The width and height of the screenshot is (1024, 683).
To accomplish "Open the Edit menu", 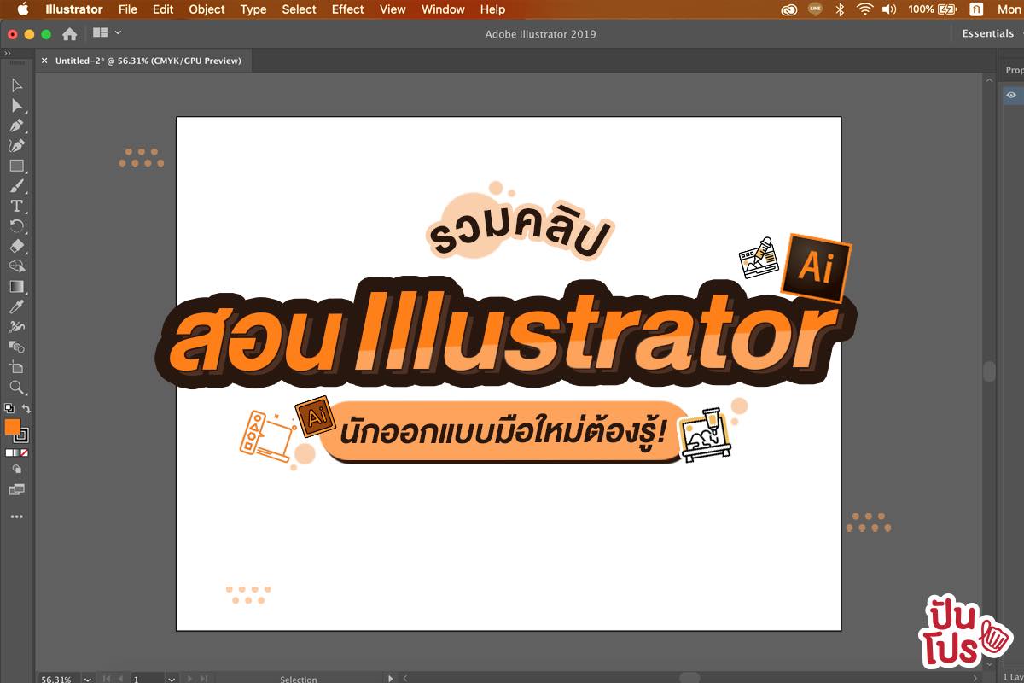I will 163,9.
